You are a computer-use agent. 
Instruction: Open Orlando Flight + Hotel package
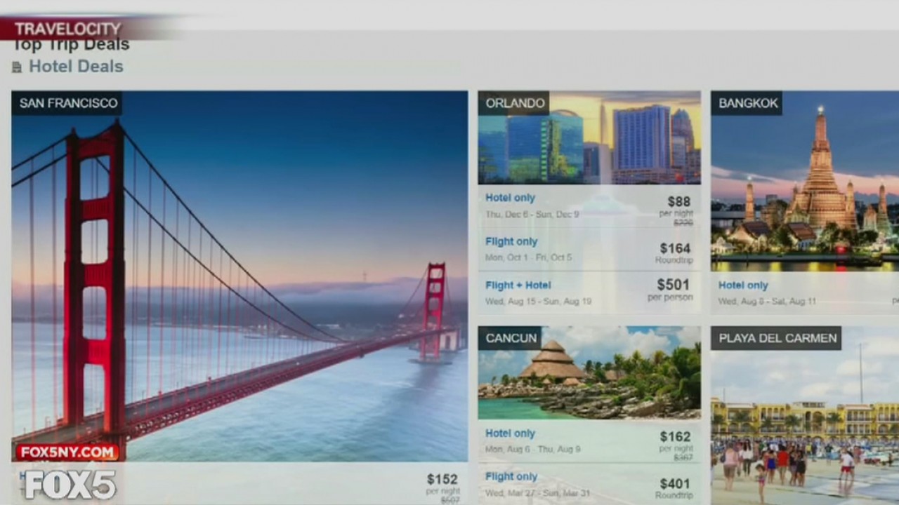tap(518, 285)
